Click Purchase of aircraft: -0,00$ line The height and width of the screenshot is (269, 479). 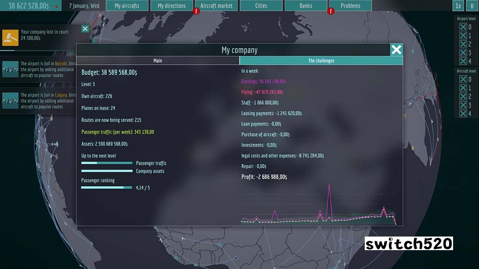pos(265,134)
